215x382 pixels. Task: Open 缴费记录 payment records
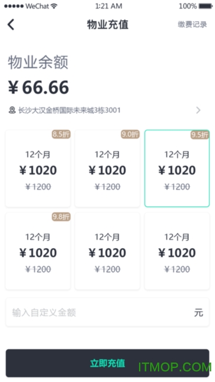tap(193, 24)
